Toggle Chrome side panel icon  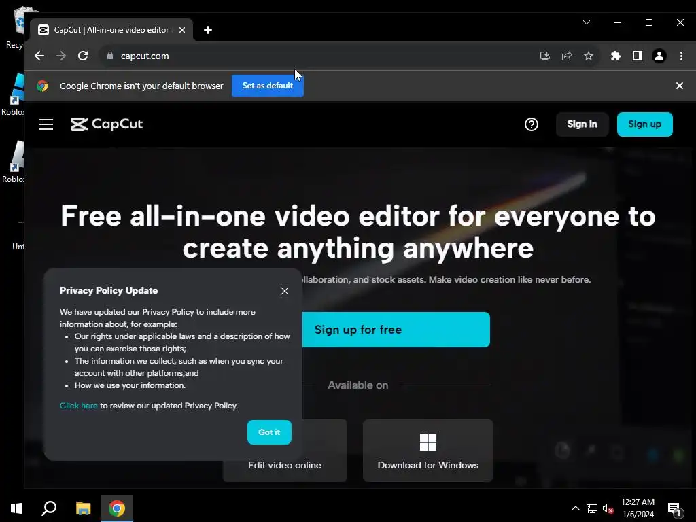[638, 56]
